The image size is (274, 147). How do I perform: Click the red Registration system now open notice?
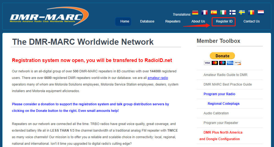[92, 60]
